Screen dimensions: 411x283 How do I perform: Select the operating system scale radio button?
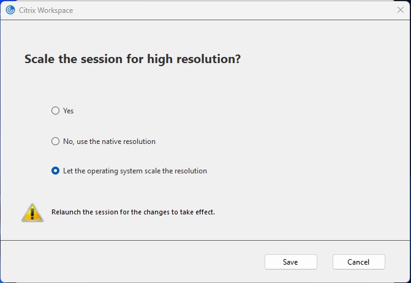55,171
